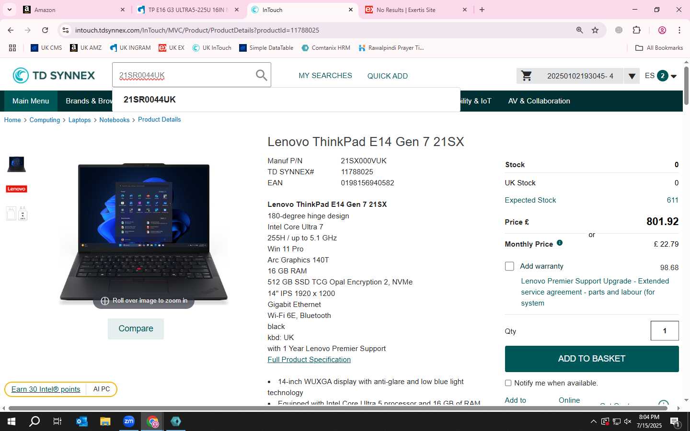Select the Lenovo logo thumbnail image
This screenshot has width=690, height=431.
coord(16,189)
